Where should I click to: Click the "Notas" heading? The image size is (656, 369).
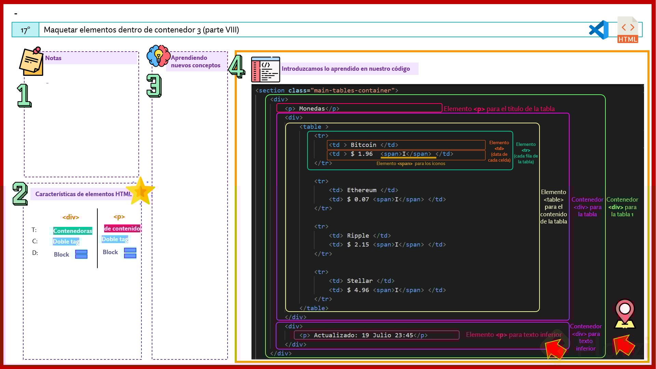pyautogui.click(x=53, y=58)
